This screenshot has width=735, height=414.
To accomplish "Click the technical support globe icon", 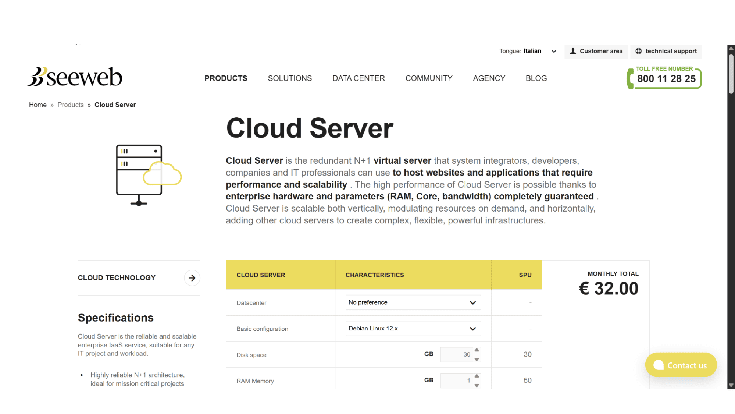I will (x=639, y=51).
